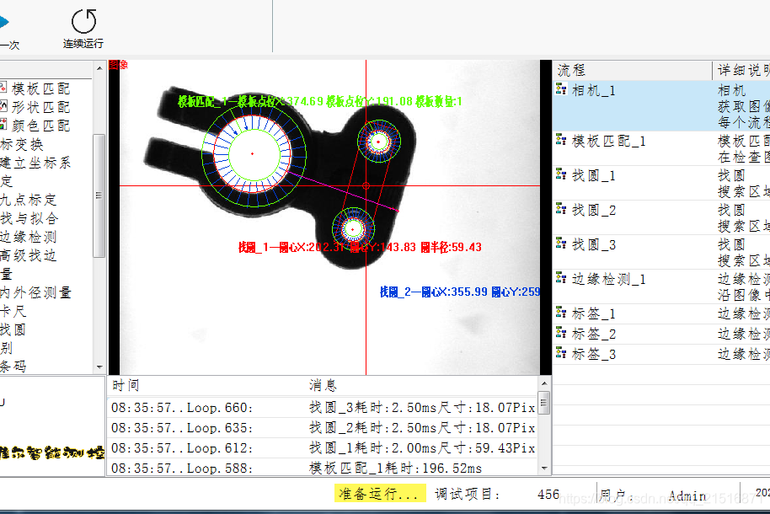The width and height of the screenshot is (770, 514).
Task: Click icon beside 标签_2
Action: pos(561,333)
